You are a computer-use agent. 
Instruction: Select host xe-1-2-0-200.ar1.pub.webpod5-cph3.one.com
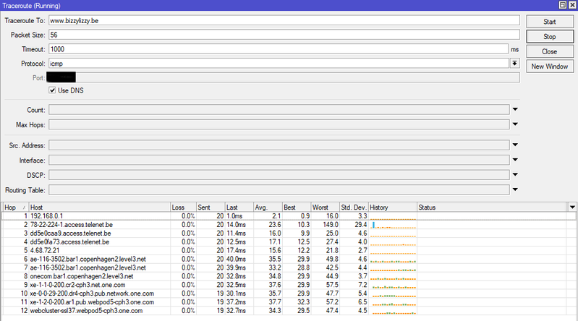[x=92, y=301]
